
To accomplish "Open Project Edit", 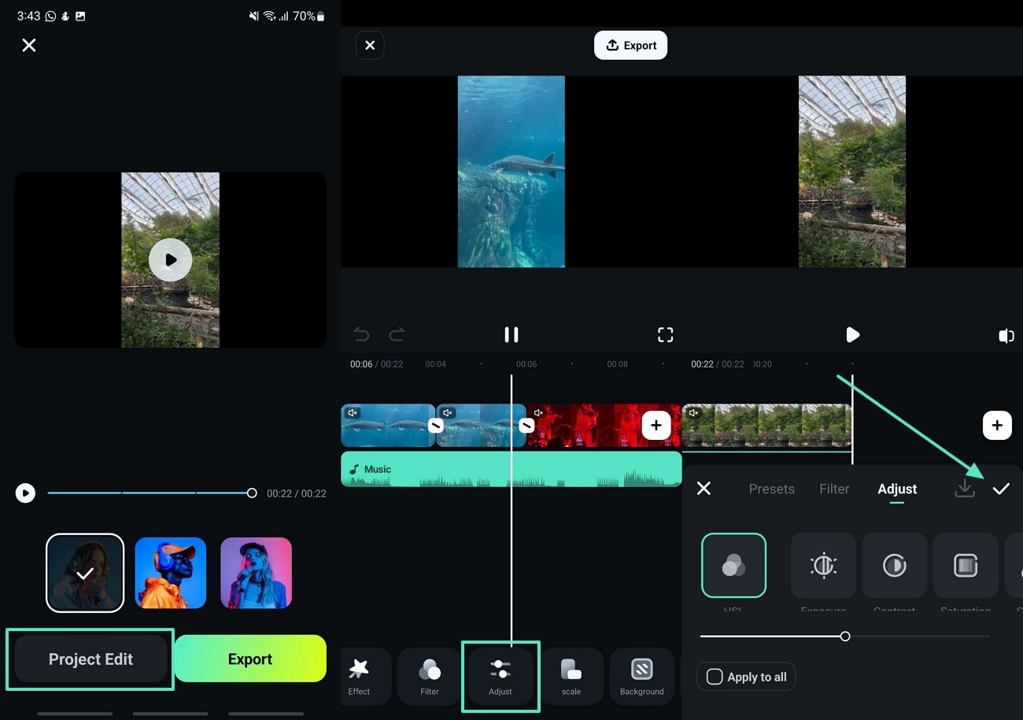I will coord(90,659).
